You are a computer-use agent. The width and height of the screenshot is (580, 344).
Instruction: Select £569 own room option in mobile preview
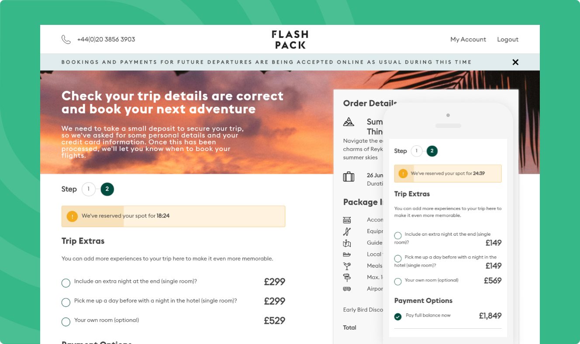pos(398,282)
